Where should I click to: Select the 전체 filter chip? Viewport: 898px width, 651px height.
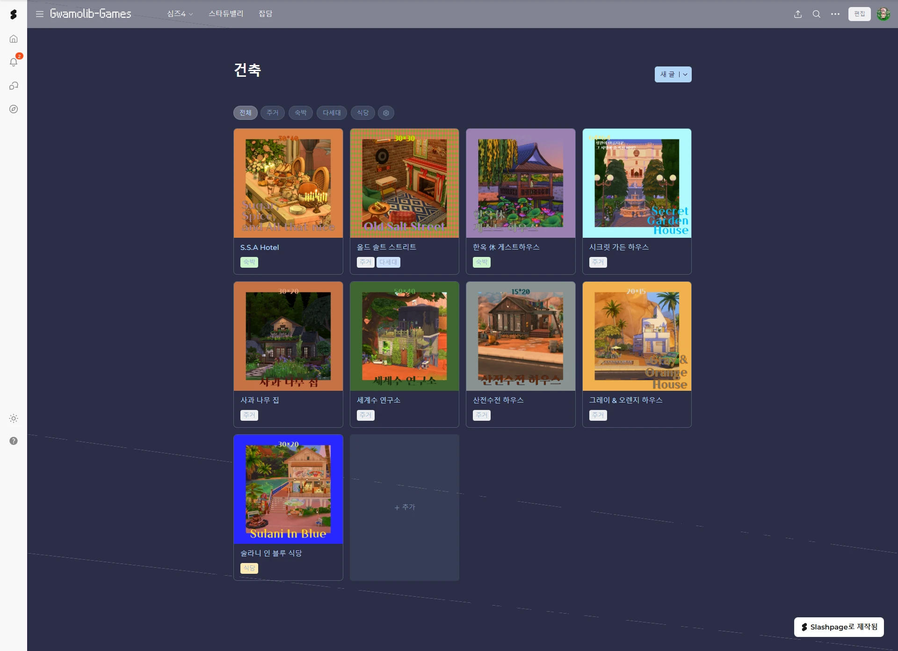coord(246,113)
